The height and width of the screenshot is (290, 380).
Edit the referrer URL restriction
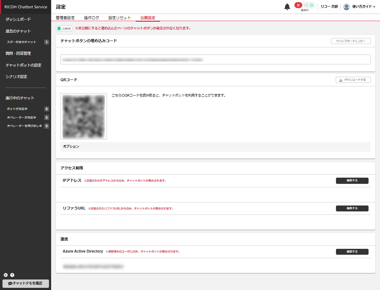pyautogui.click(x=352, y=208)
